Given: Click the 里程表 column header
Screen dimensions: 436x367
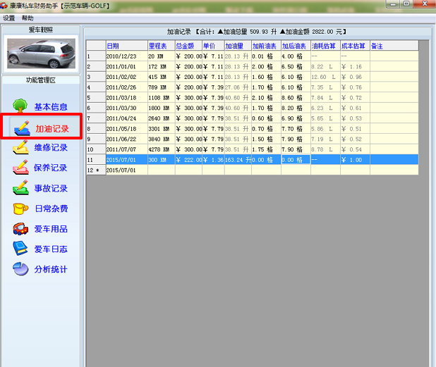Looking at the screenshot, I should click(162, 46).
